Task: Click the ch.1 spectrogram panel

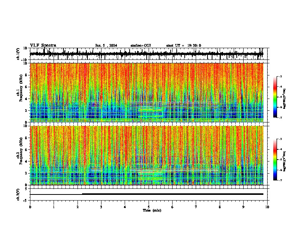Action: (x=147, y=92)
